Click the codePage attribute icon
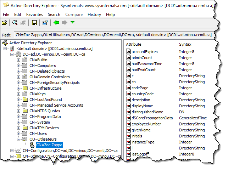This screenshot has width=228, height=170. pyautogui.click(x=129, y=88)
